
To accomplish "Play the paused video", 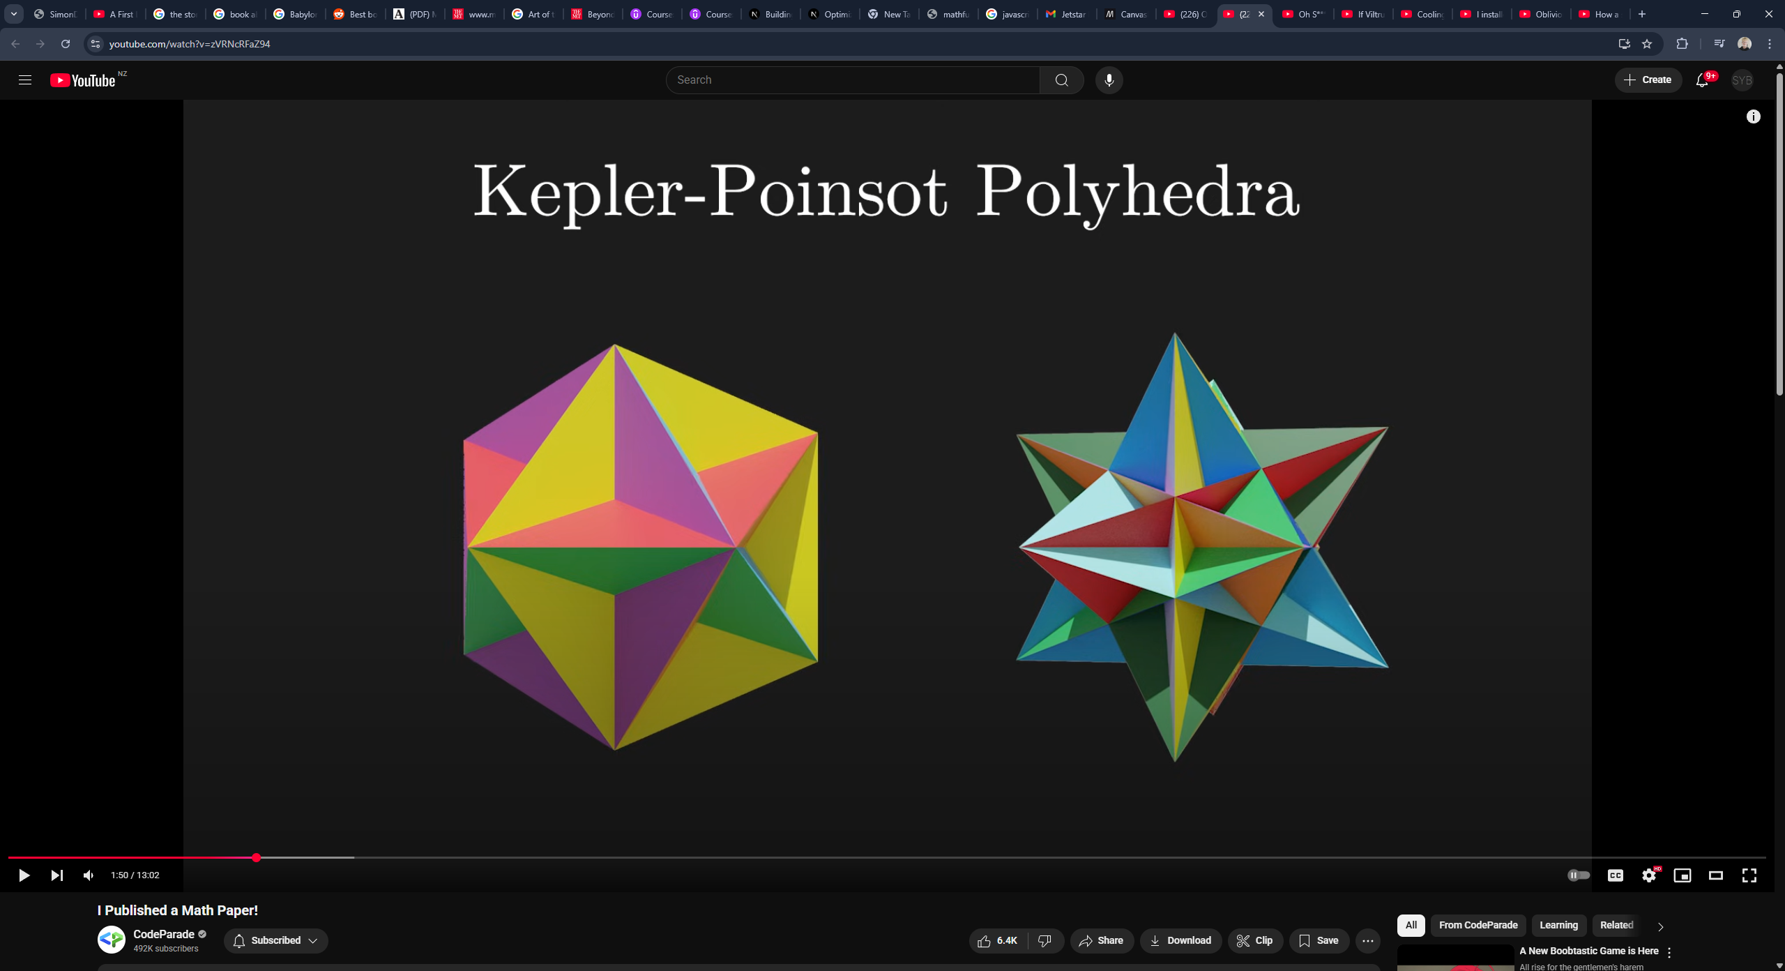I will point(24,875).
